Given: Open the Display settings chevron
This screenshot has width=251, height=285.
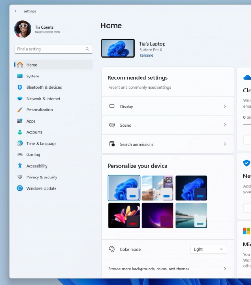Looking at the screenshot, I should click(x=225, y=106).
